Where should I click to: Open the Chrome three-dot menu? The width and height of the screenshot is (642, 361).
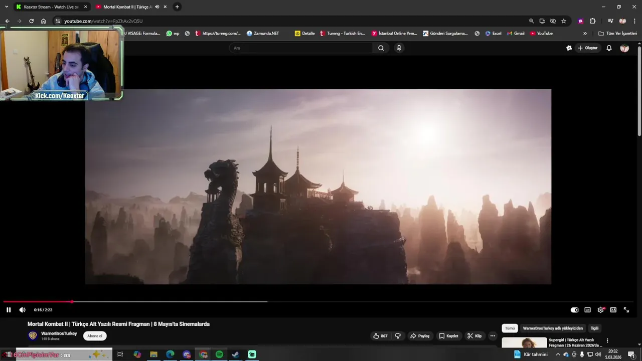(634, 21)
